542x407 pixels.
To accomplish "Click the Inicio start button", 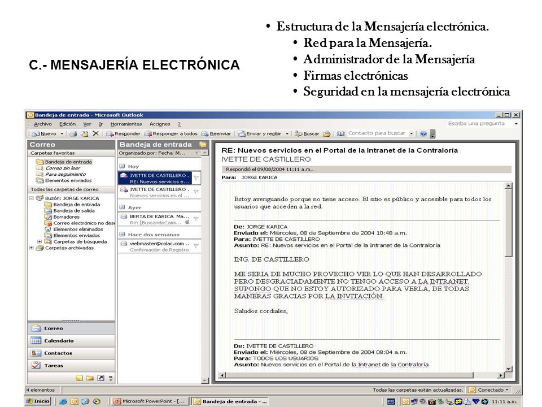I will pos(38,401).
